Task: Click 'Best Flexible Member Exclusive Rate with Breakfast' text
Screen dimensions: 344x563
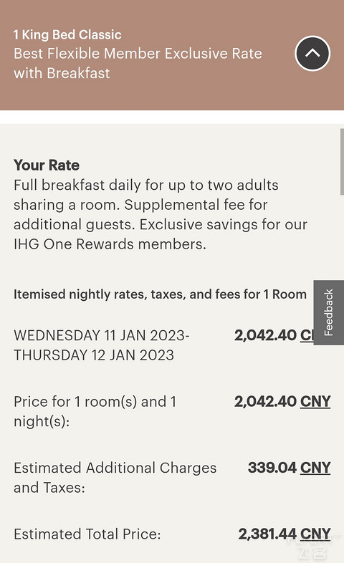Action: (x=138, y=63)
